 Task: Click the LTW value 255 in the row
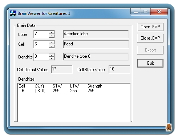(x=73, y=91)
